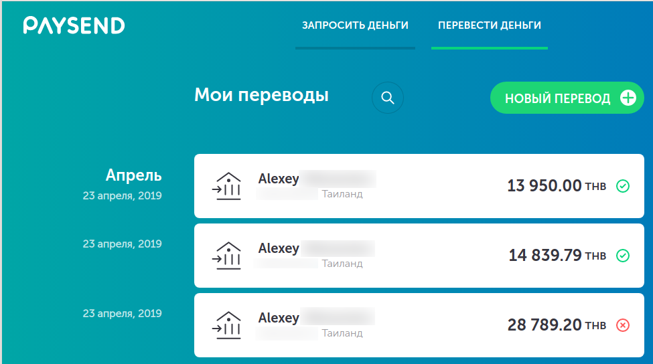Open recipient Alexey in the failed 28 789.20 transfer

point(279,318)
